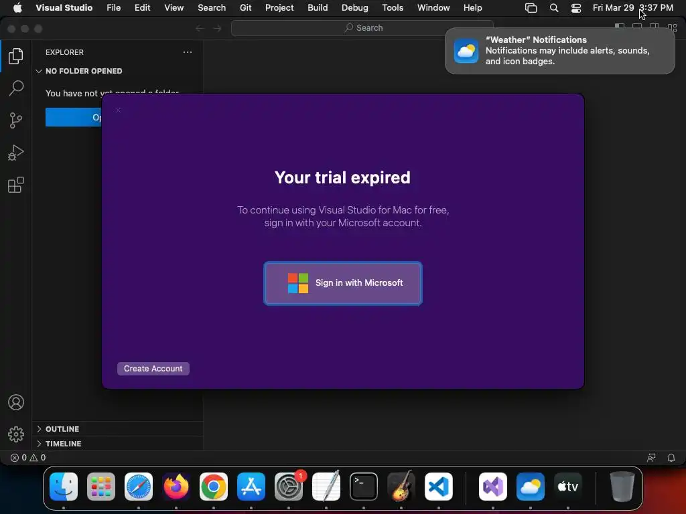The height and width of the screenshot is (514, 686).
Task: Open Control Center in menu bar
Action: click(x=576, y=8)
